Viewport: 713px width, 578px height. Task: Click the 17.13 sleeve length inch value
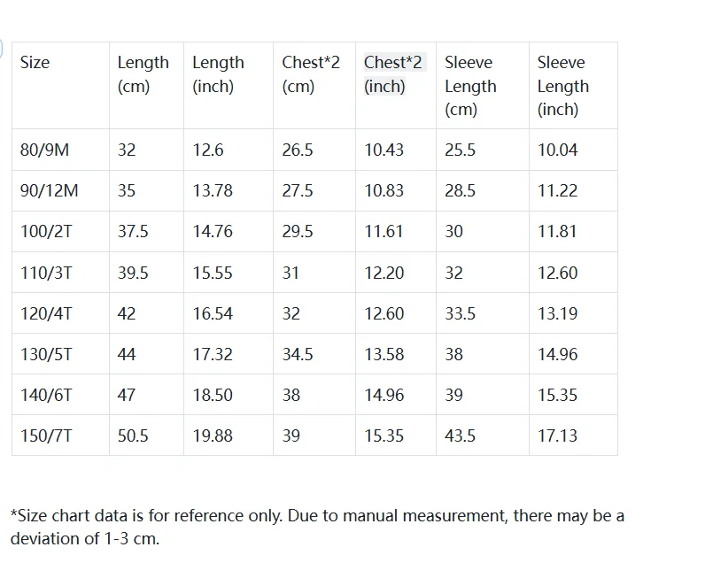point(558,436)
